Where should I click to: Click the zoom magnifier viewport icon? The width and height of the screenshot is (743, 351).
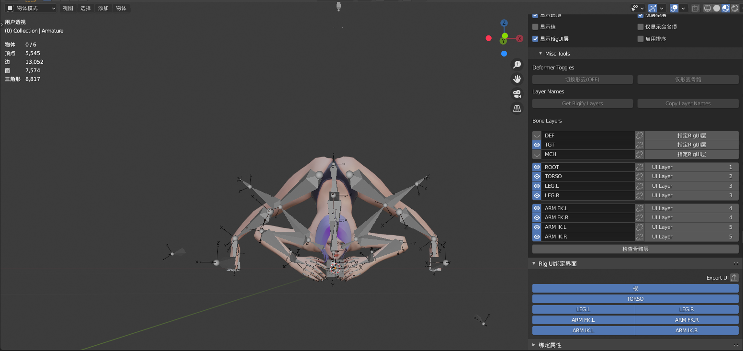[517, 65]
